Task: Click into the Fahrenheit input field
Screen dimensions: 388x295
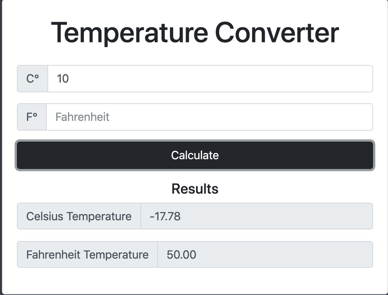Action: tap(209, 117)
